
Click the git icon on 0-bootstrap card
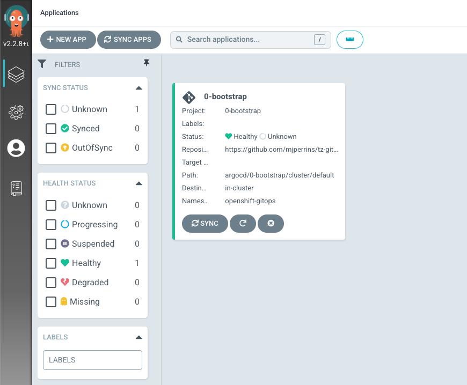click(189, 97)
